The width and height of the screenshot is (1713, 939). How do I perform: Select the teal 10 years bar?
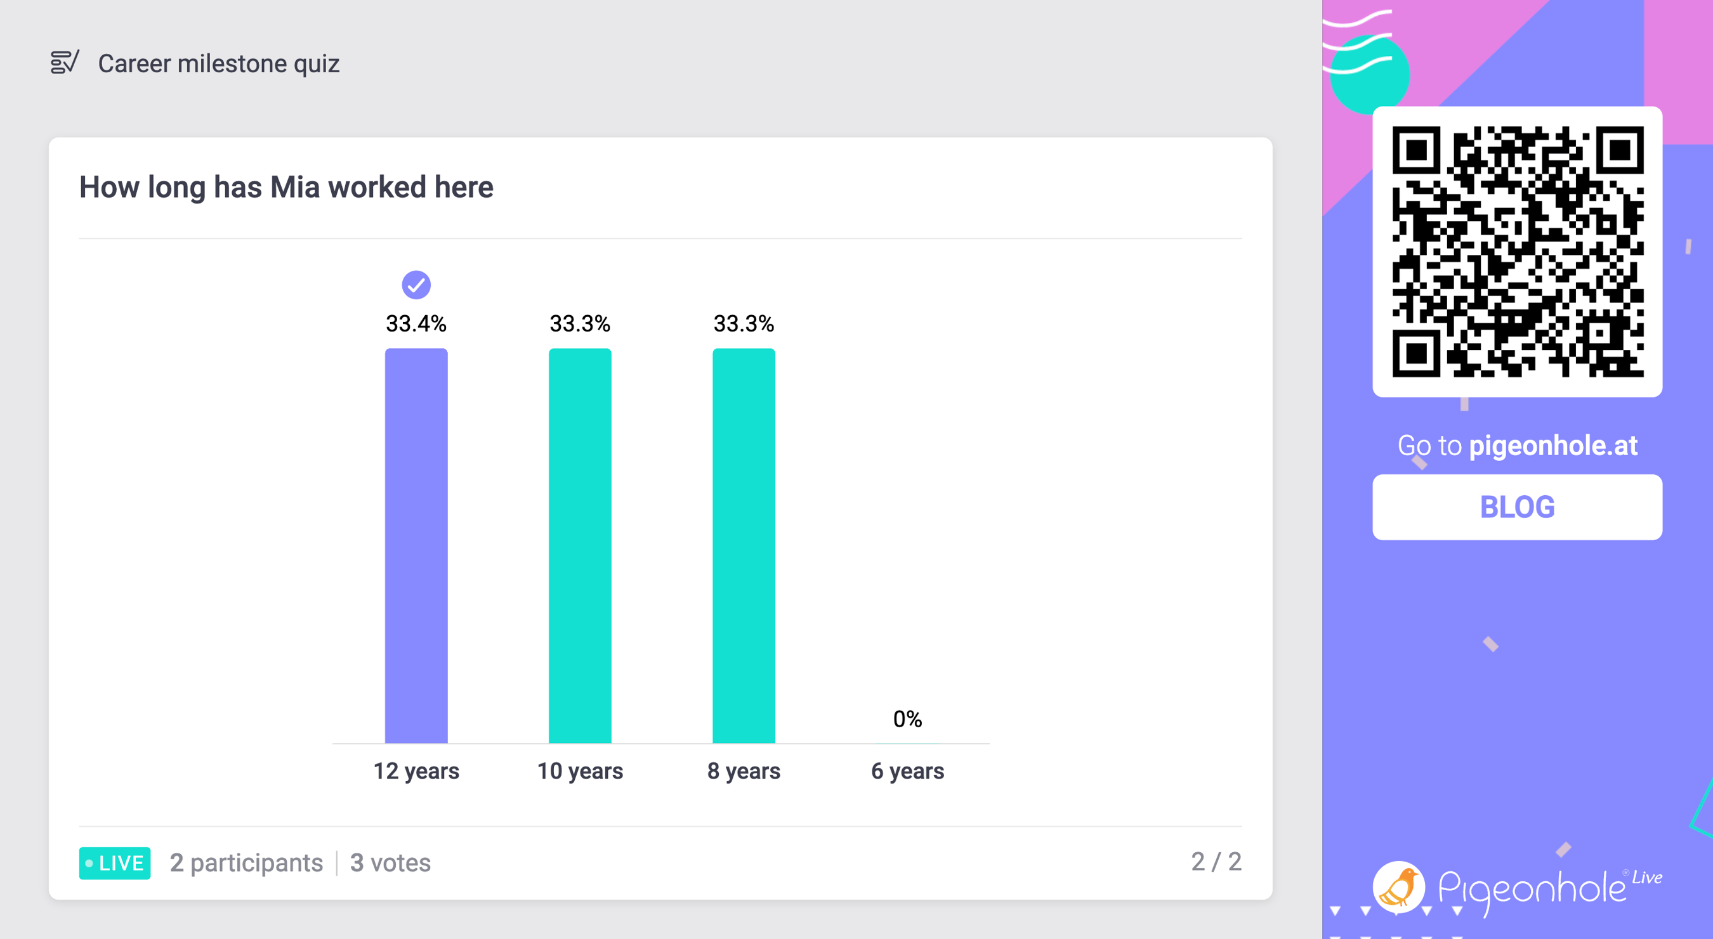[580, 546]
